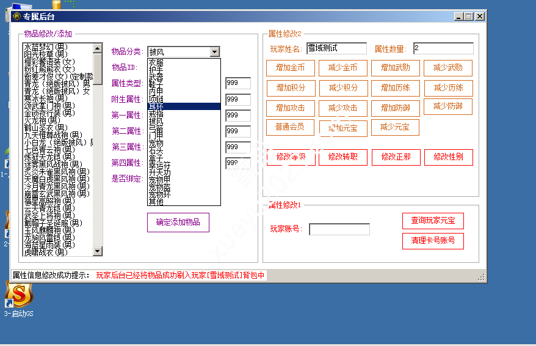Image resolution: width=536 pixels, height=346 pixels.
Task: Click 修改等级 button
Action: [291, 157]
